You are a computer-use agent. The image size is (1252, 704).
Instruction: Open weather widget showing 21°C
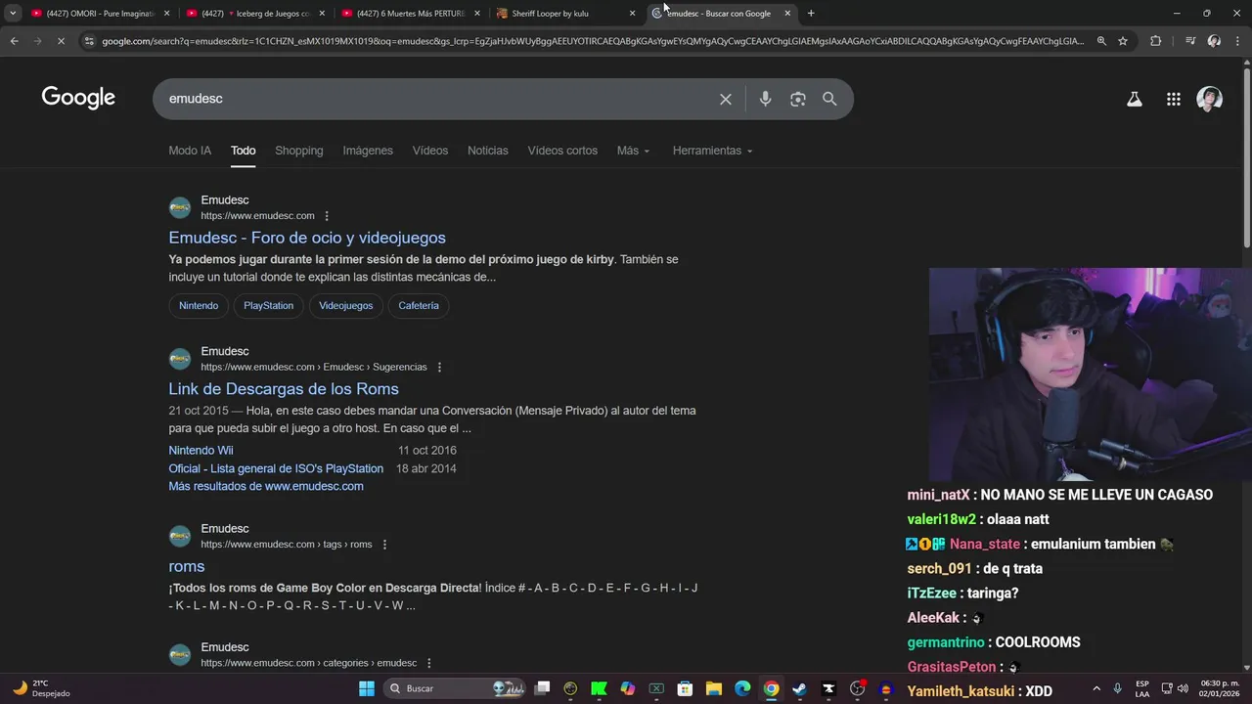click(x=41, y=688)
